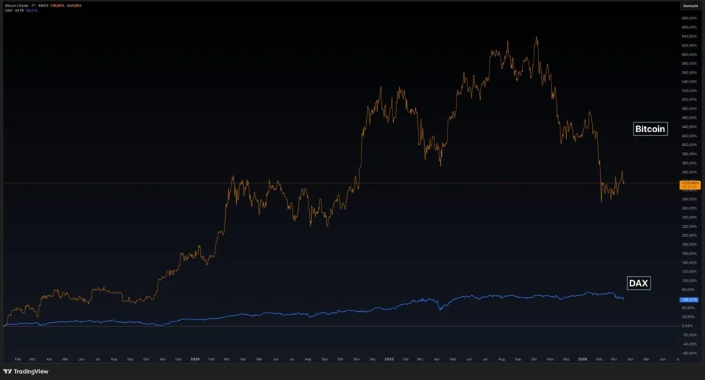Open the Gemischt scale mode button
This screenshot has height=380, width=705.
pyautogui.click(x=690, y=6)
